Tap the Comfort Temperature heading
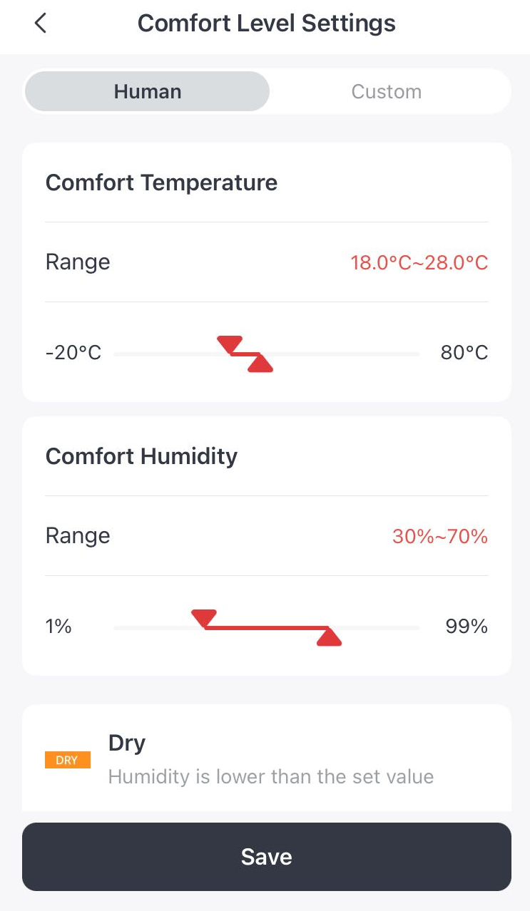The width and height of the screenshot is (530, 911). [x=161, y=182]
